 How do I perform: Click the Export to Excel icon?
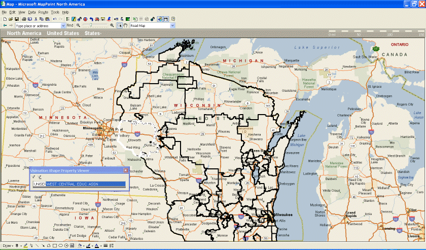click(135, 19)
